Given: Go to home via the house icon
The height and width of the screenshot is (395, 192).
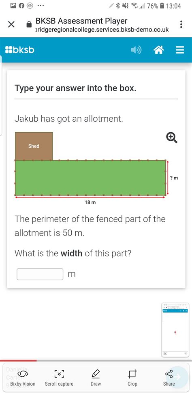Looking at the screenshot, I should [159, 50].
